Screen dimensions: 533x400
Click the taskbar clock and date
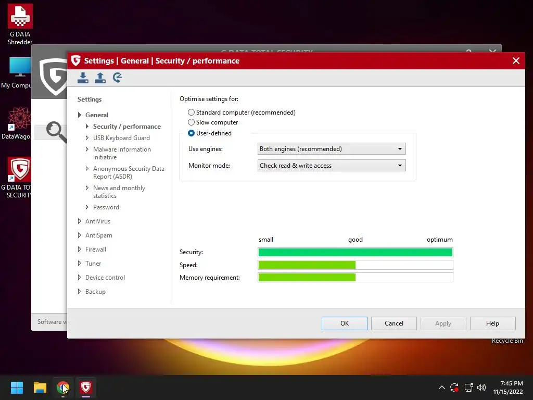[508, 387]
